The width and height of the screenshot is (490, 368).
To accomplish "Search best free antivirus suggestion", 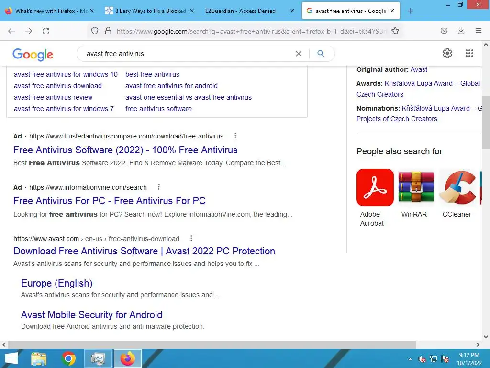I will pos(152,74).
